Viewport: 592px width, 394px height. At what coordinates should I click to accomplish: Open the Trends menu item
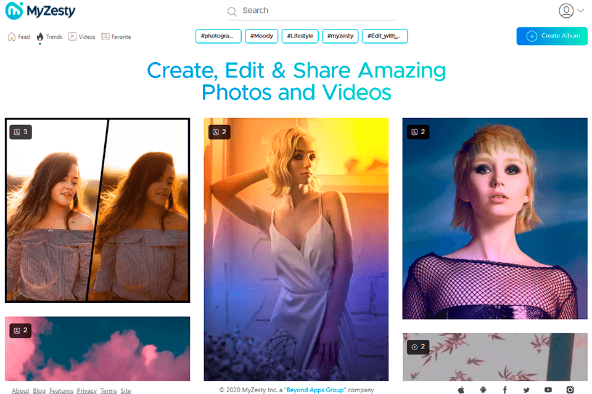tap(54, 37)
